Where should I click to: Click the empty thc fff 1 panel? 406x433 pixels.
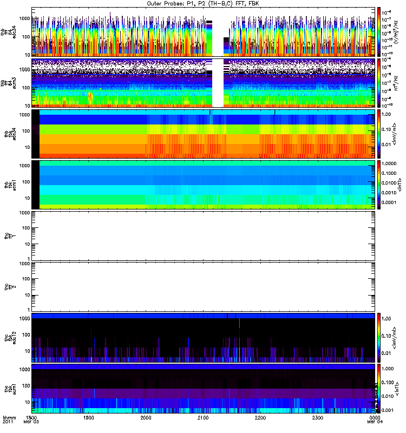pyautogui.click(x=204, y=236)
